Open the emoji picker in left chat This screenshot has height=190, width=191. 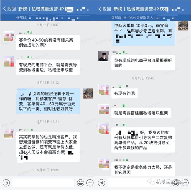(81, 183)
